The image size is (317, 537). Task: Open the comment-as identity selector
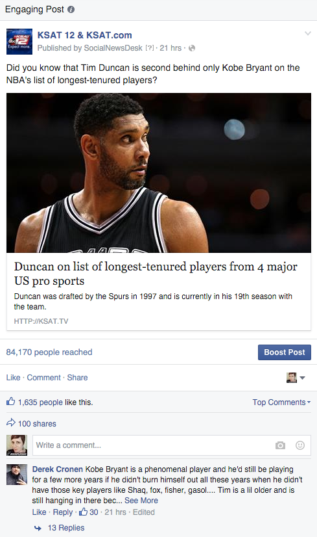point(296,378)
